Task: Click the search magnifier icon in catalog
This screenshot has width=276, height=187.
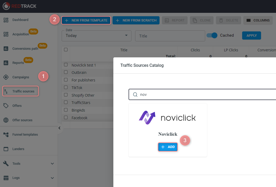Action: [x=135, y=95]
